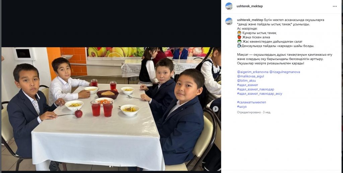Image resolution: width=343 pixels, height=173 pixels.
Task: Open hashtag #шсуз
Action: click(242, 107)
